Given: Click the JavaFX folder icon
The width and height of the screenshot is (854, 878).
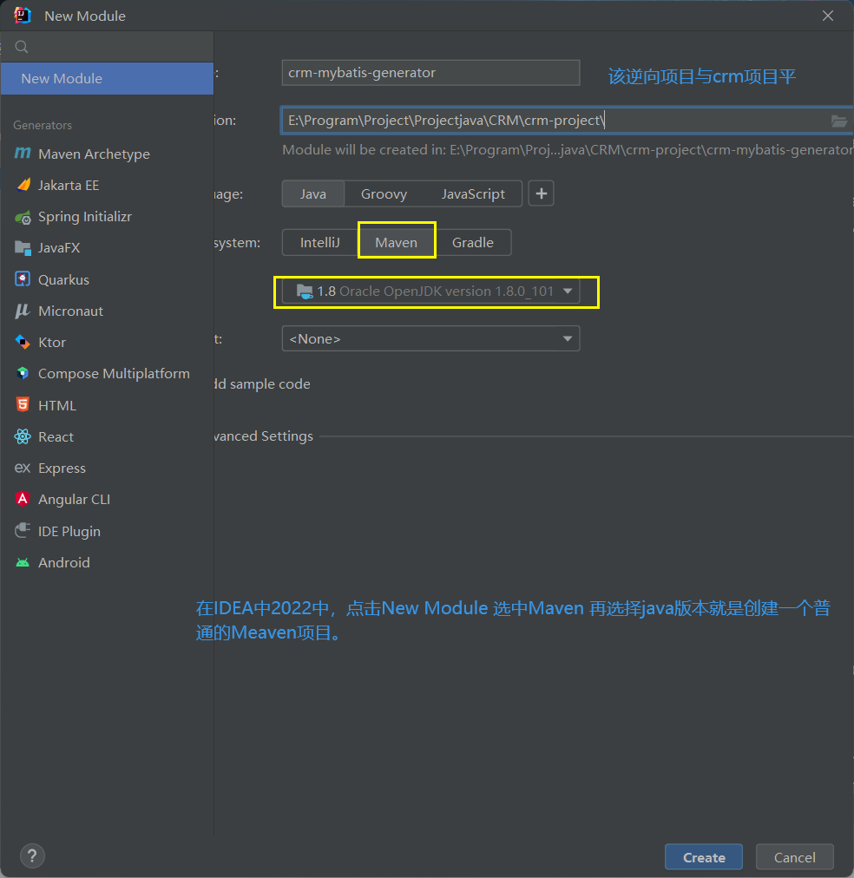Looking at the screenshot, I should pos(23,248).
